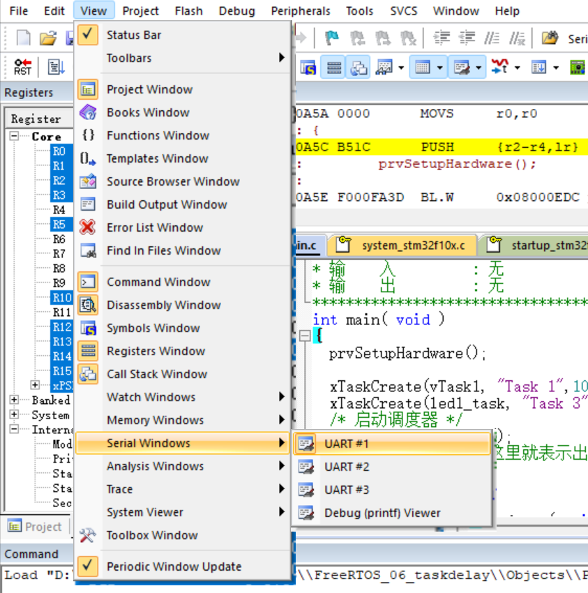
Task: Click the Symbols Window toolbar icon
Action: [308, 67]
